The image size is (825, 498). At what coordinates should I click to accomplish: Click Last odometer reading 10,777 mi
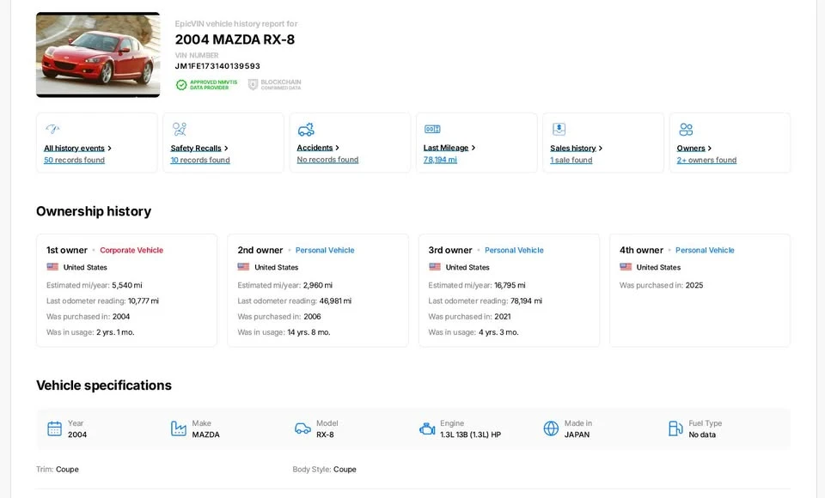coord(102,301)
